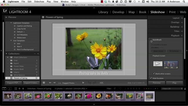The width and height of the screenshot is (188, 106).
Task: Open the Map module
Action: tap(132, 12)
